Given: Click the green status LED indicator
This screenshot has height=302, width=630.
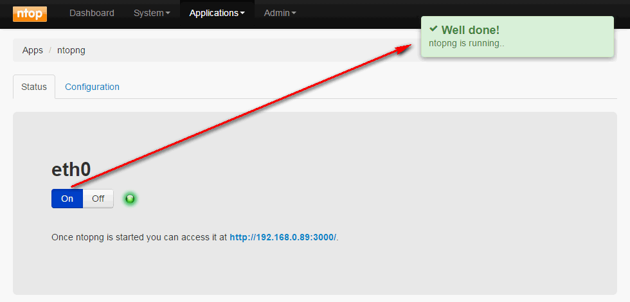Looking at the screenshot, I should pos(130,199).
